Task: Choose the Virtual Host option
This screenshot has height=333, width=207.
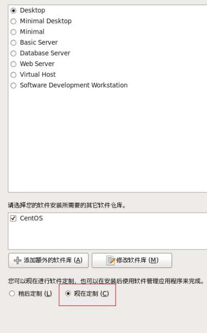Action: coord(13,75)
